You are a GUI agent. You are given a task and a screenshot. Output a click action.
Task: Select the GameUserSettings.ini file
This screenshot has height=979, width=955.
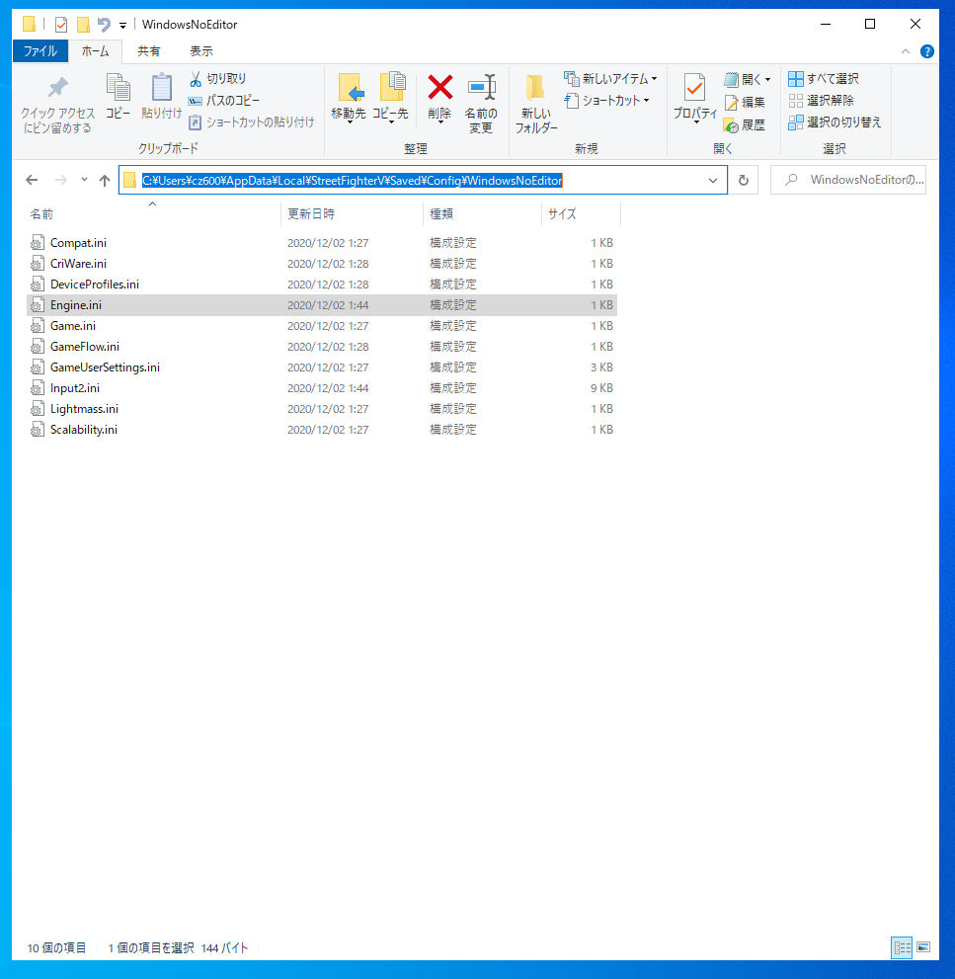pyautogui.click(x=321, y=367)
